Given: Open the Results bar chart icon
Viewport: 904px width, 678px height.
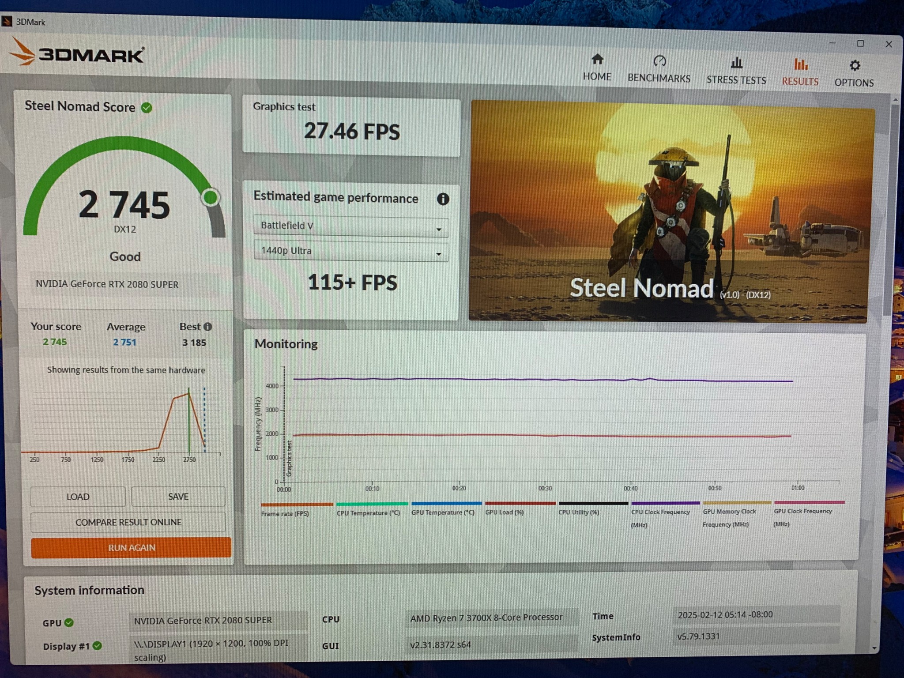Looking at the screenshot, I should pyautogui.click(x=800, y=64).
